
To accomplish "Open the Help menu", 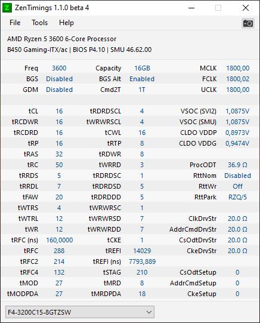I will coord(66,23).
